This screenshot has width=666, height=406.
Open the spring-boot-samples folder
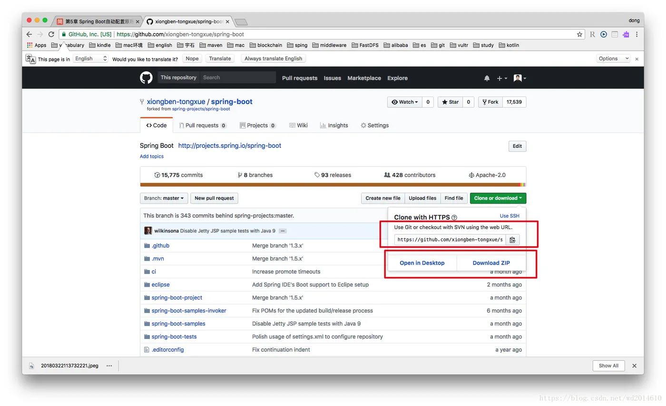click(178, 324)
